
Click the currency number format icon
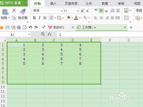coord(138,18)
